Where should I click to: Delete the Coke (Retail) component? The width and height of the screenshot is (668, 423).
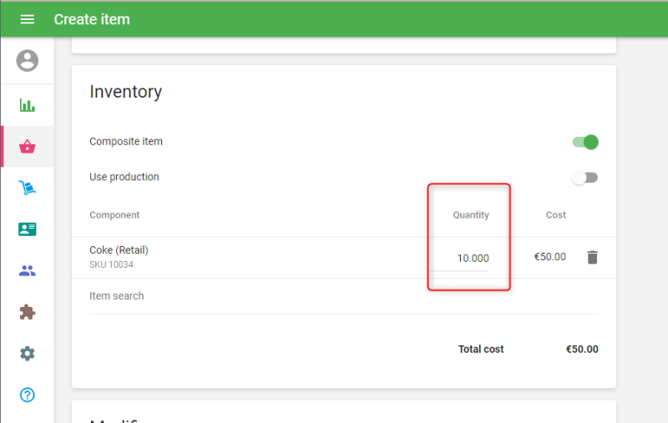pyautogui.click(x=592, y=257)
